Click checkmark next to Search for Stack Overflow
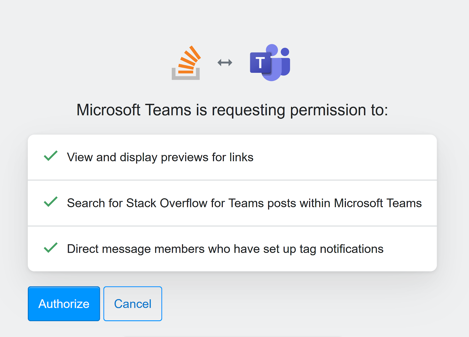469x337 pixels. pos(51,202)
